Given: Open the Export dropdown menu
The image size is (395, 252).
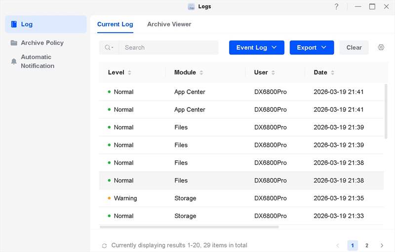Looking at the screenshot, I should tap(312, 47).
